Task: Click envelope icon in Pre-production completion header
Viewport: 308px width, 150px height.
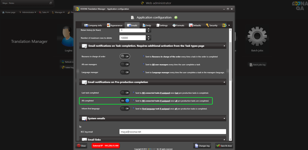Action: [84, 82]
